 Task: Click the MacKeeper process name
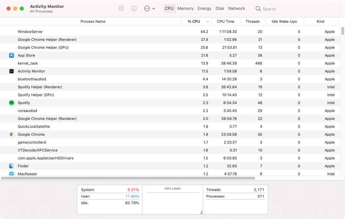click(27, 174)
